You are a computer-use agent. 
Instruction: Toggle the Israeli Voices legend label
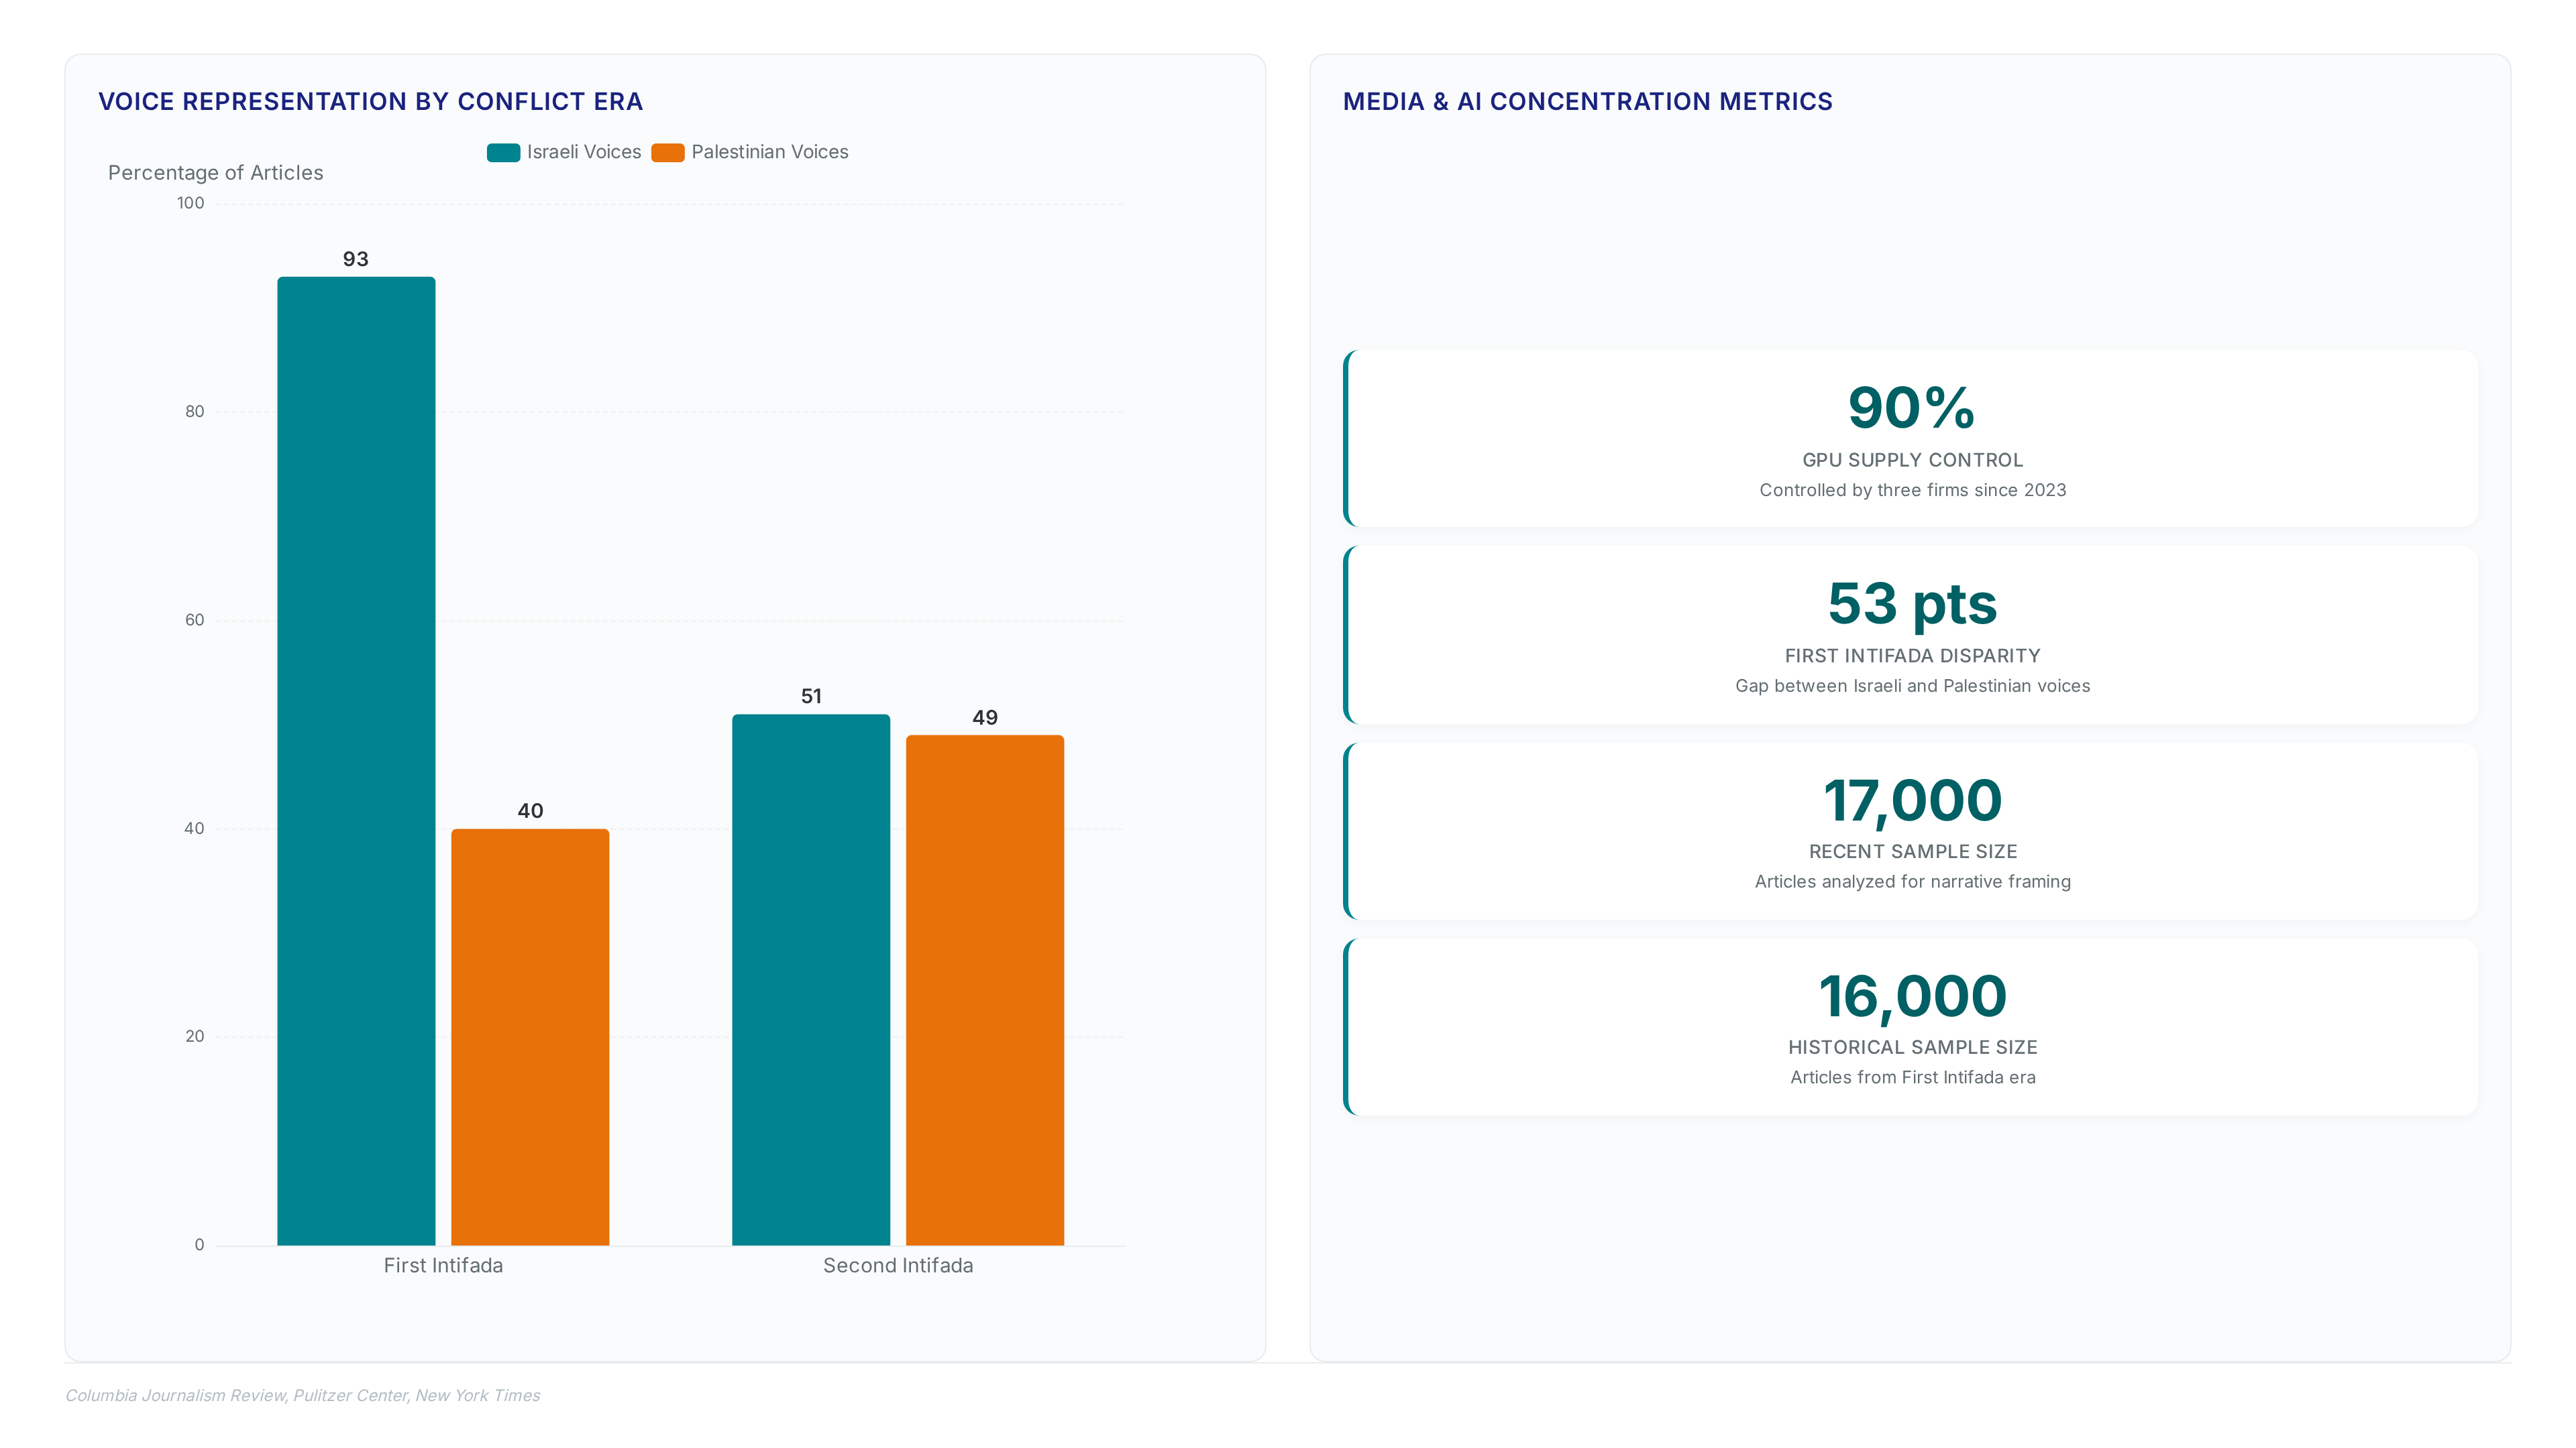pyautogui.click(x=584, y=152)
